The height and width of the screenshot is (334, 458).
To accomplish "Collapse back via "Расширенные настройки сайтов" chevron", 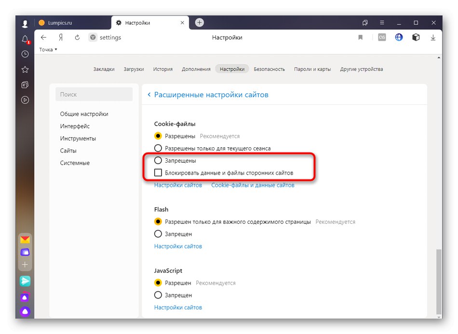I will pyautogui.click(x=149, y=95).
